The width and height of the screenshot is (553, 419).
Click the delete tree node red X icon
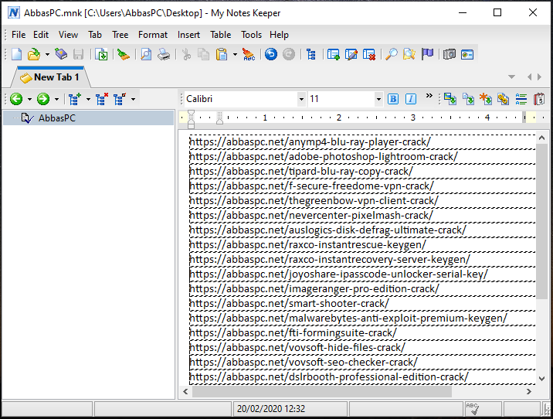click(102, 99)
